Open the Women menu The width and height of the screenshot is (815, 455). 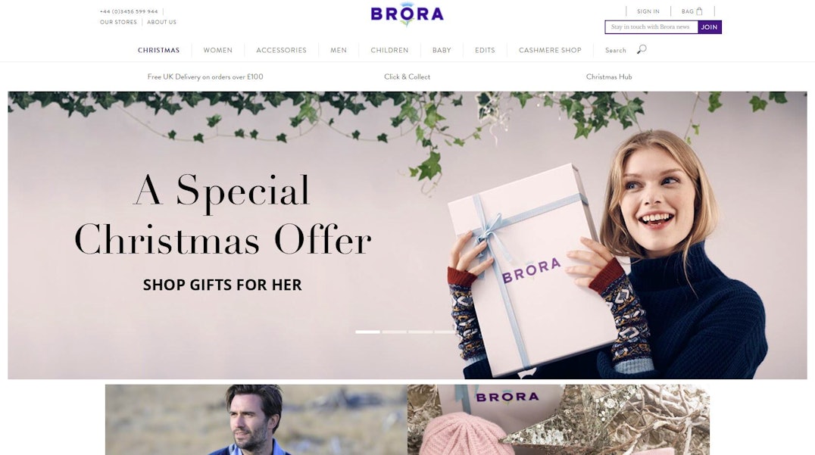click(218, 51)
